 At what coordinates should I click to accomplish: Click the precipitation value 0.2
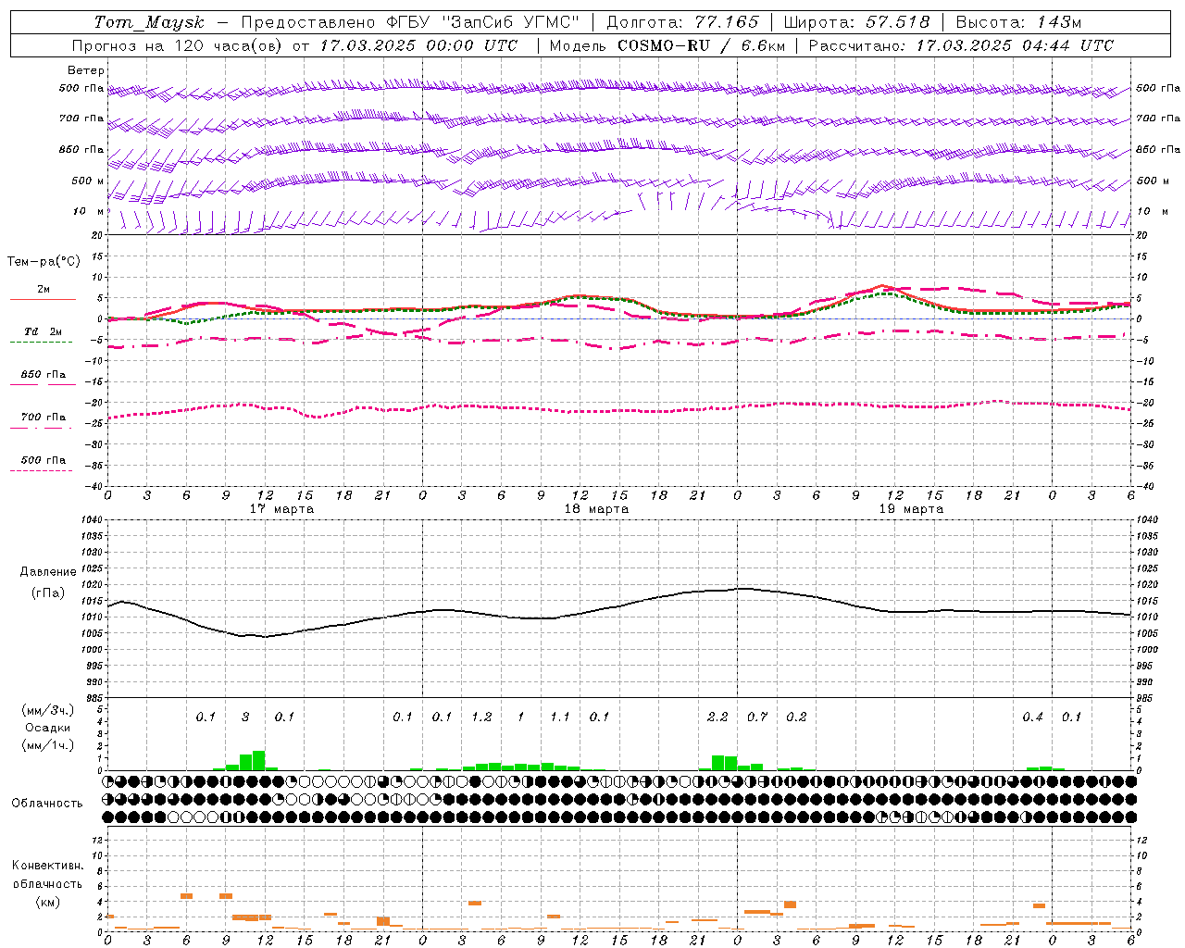pyautogui.click(x=796, y=717)
